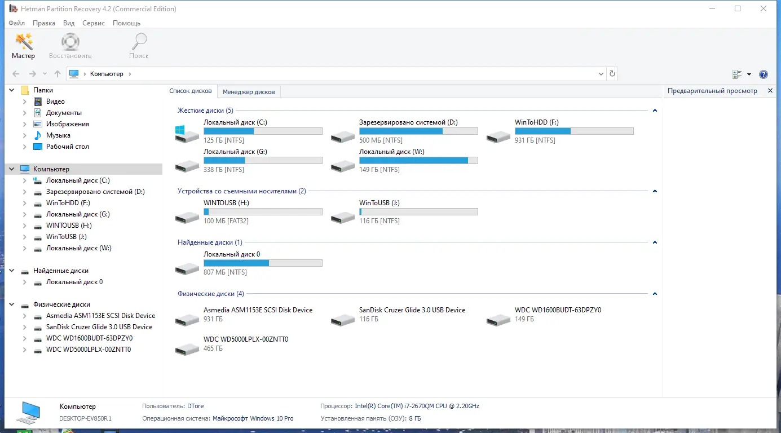Collapse the Физические диски node in the tree
Viewport: 781px width, 433px height.
(x=12, y=304)
